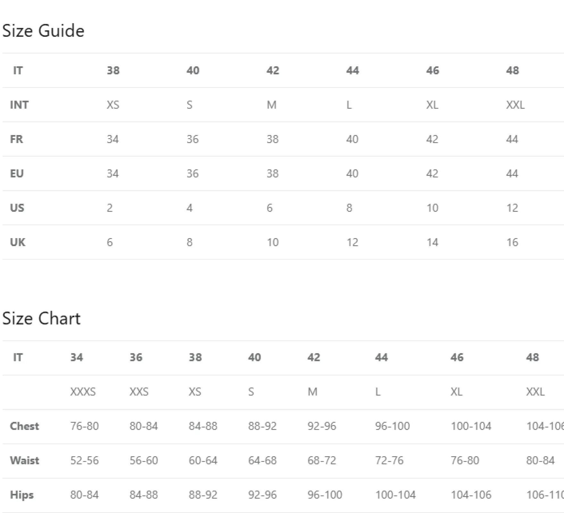Click the Hips row label
564x513 pixels.
[22, 495]
